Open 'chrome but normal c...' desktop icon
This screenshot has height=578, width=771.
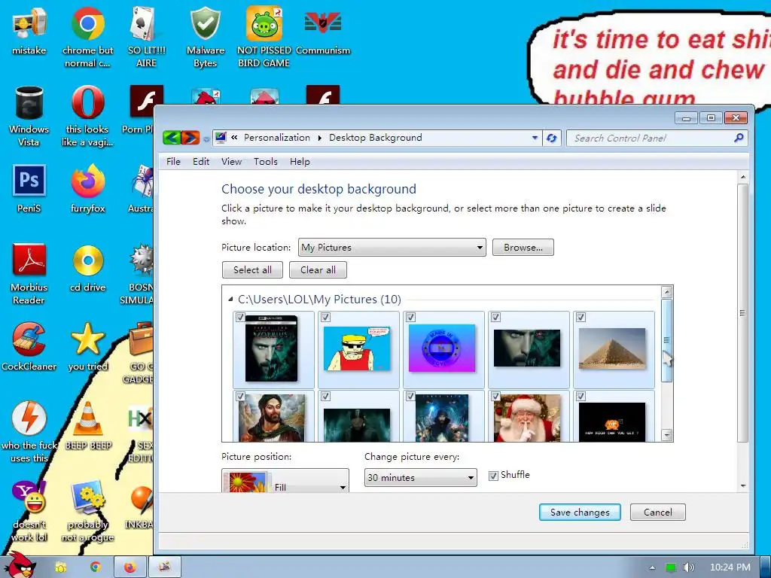[x=87, y=38]
